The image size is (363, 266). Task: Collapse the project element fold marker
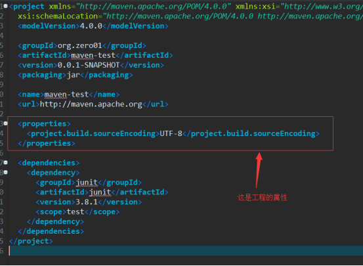(5, 6)
